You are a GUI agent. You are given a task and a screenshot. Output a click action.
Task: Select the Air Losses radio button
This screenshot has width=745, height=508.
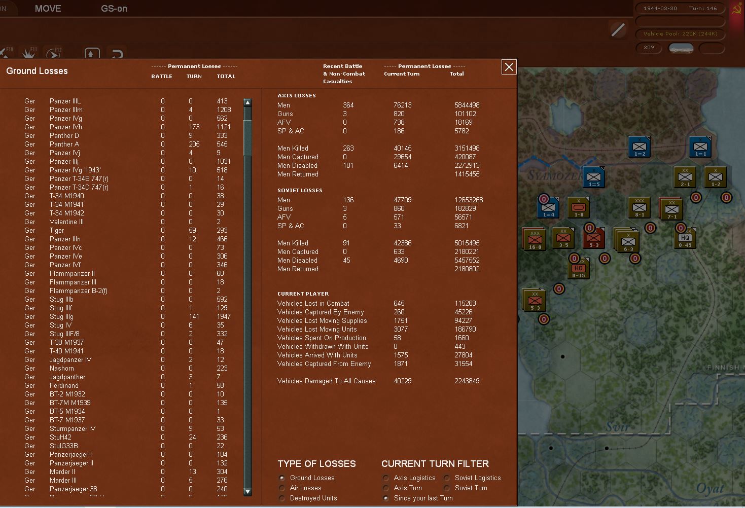(282, 488)
